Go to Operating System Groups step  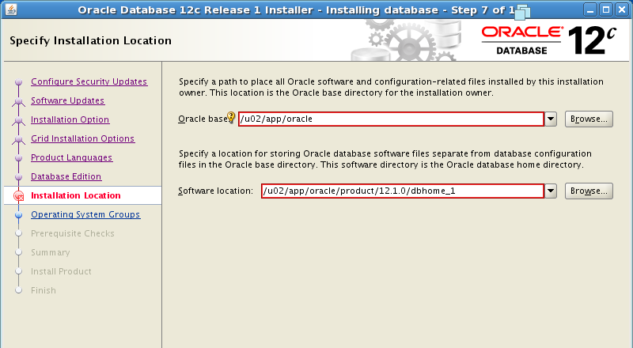[x=85, y=214]
